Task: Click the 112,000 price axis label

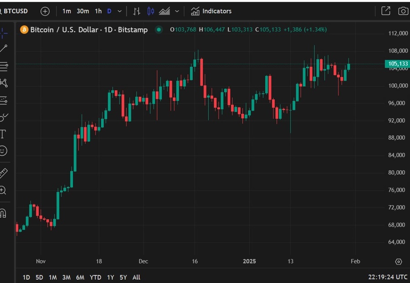Action: pos(398,33)
